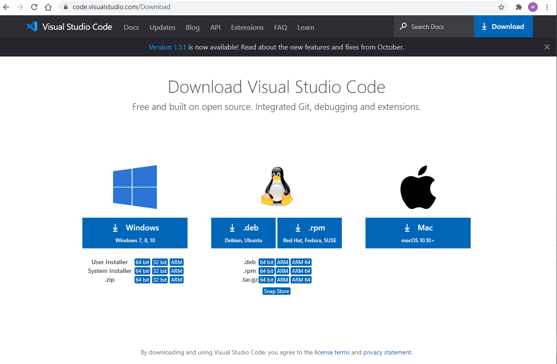Select Windows .zip 32 bit

[x=160, y=280]
